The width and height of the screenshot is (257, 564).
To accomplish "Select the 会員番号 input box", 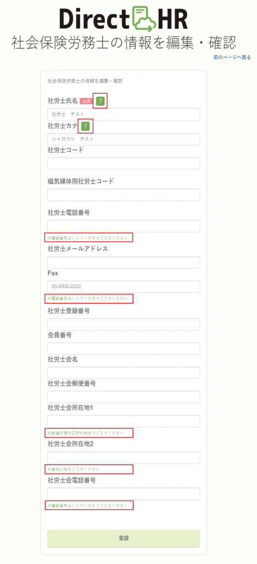I will click(x=124, y=349).
